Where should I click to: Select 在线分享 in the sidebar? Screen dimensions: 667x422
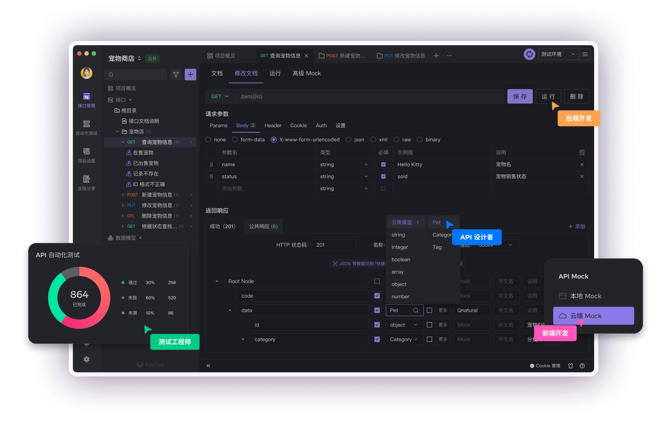tap(87, 183)
